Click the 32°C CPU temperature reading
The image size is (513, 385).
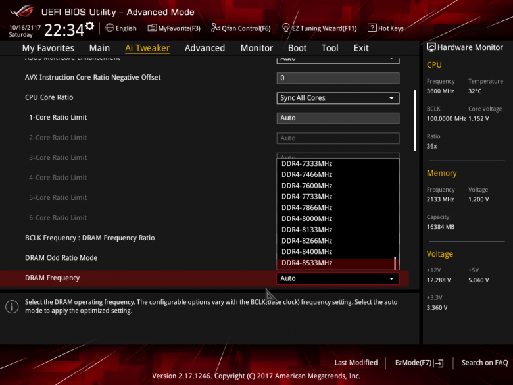475,91
